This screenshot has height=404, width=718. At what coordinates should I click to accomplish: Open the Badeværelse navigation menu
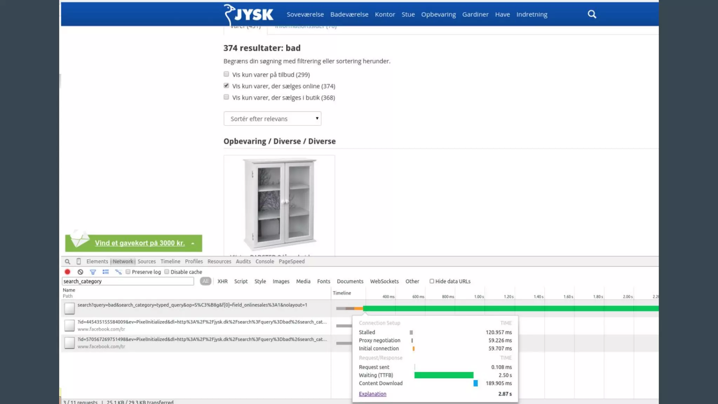[349, 14]
